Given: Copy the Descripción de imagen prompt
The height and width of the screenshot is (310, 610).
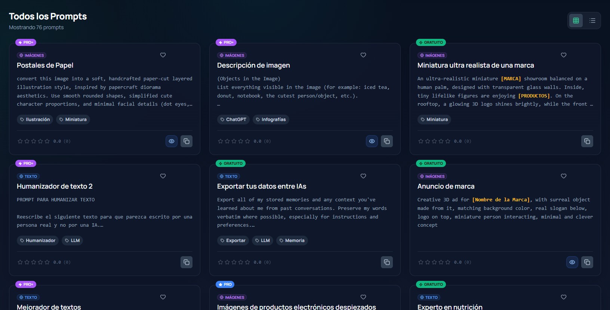Looking at the screenshot, I should pyautogui.click(x=387, y=141).
